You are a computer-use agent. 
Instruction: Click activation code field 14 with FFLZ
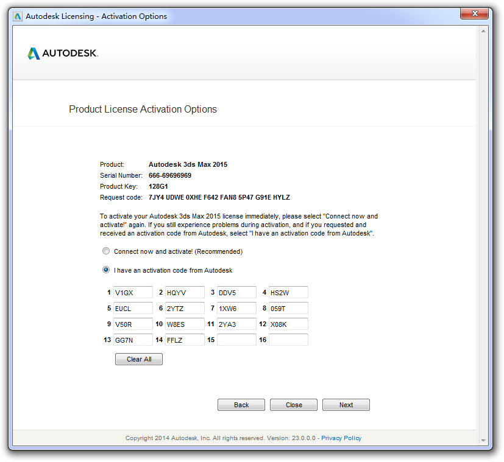pos(185,340)
